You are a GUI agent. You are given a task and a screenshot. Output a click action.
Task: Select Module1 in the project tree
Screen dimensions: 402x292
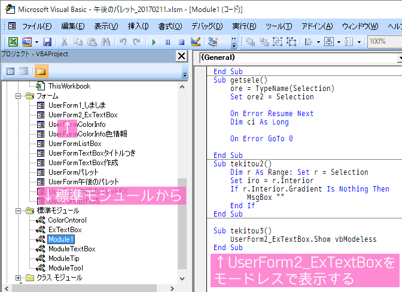(x=61, y=239)
